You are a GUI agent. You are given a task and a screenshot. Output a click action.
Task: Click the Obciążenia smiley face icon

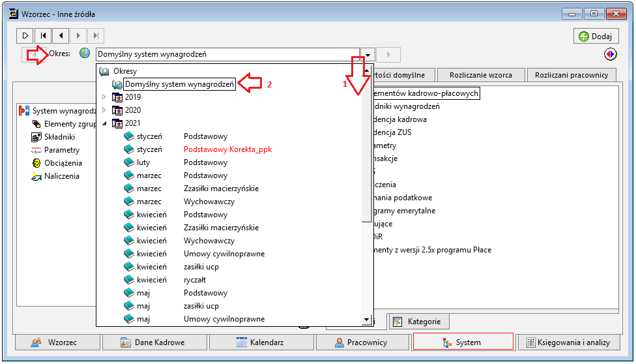click(36, 163)
